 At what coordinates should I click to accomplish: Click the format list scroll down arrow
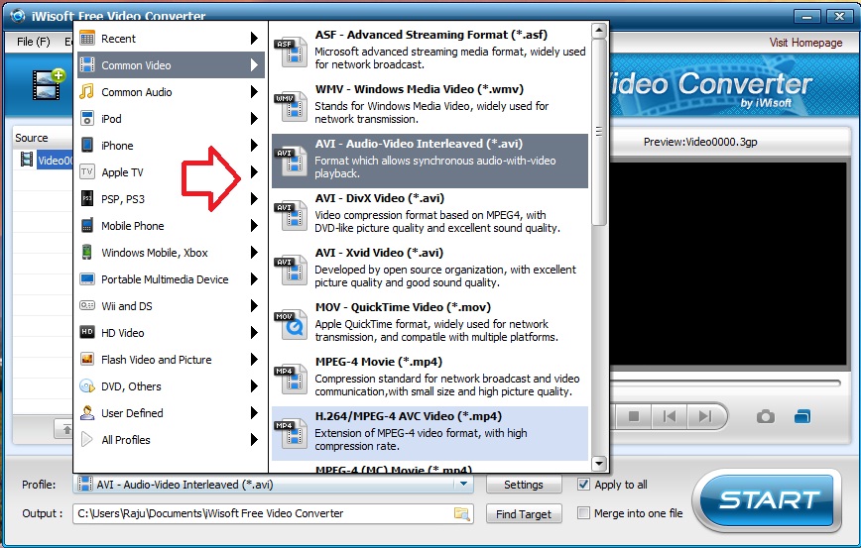click(599, 464)
